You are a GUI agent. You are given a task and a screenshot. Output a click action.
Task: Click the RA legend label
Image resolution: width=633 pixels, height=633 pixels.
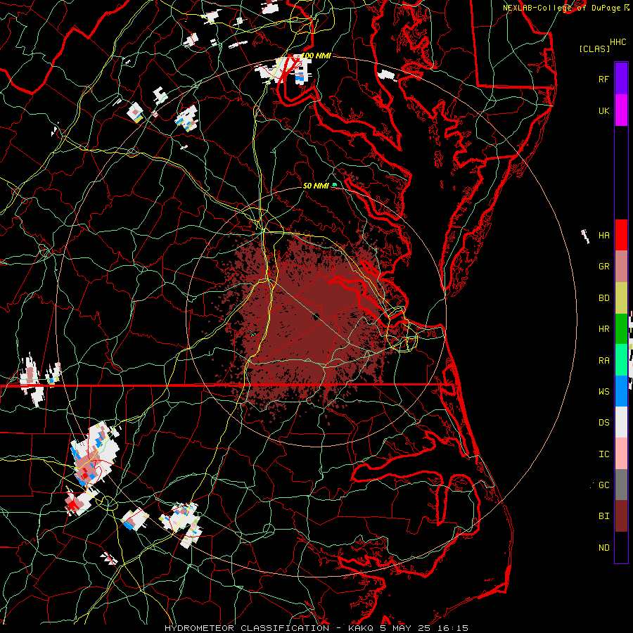(x=603, y=361)
